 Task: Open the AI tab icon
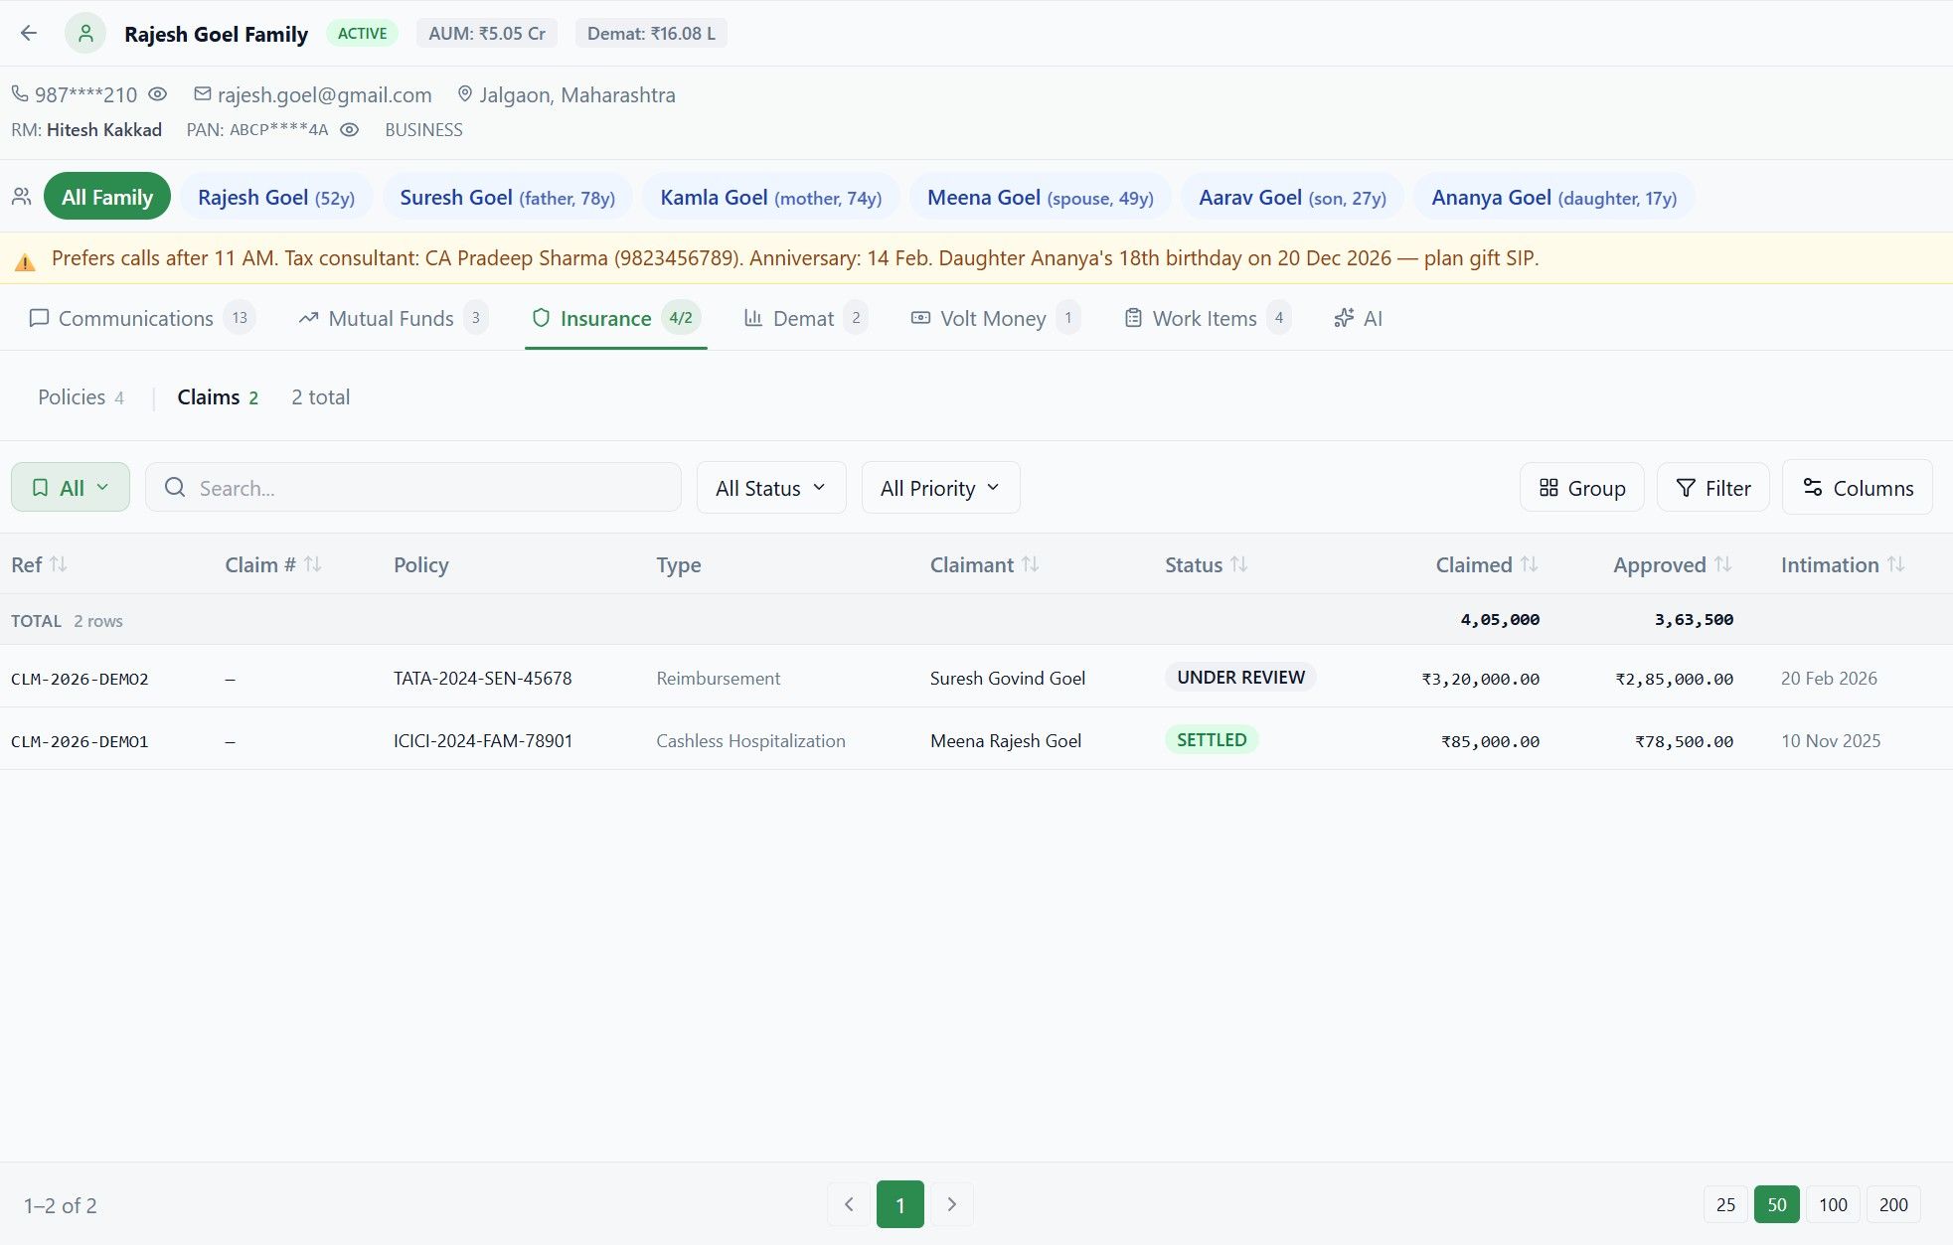(x=1344, y=318)
